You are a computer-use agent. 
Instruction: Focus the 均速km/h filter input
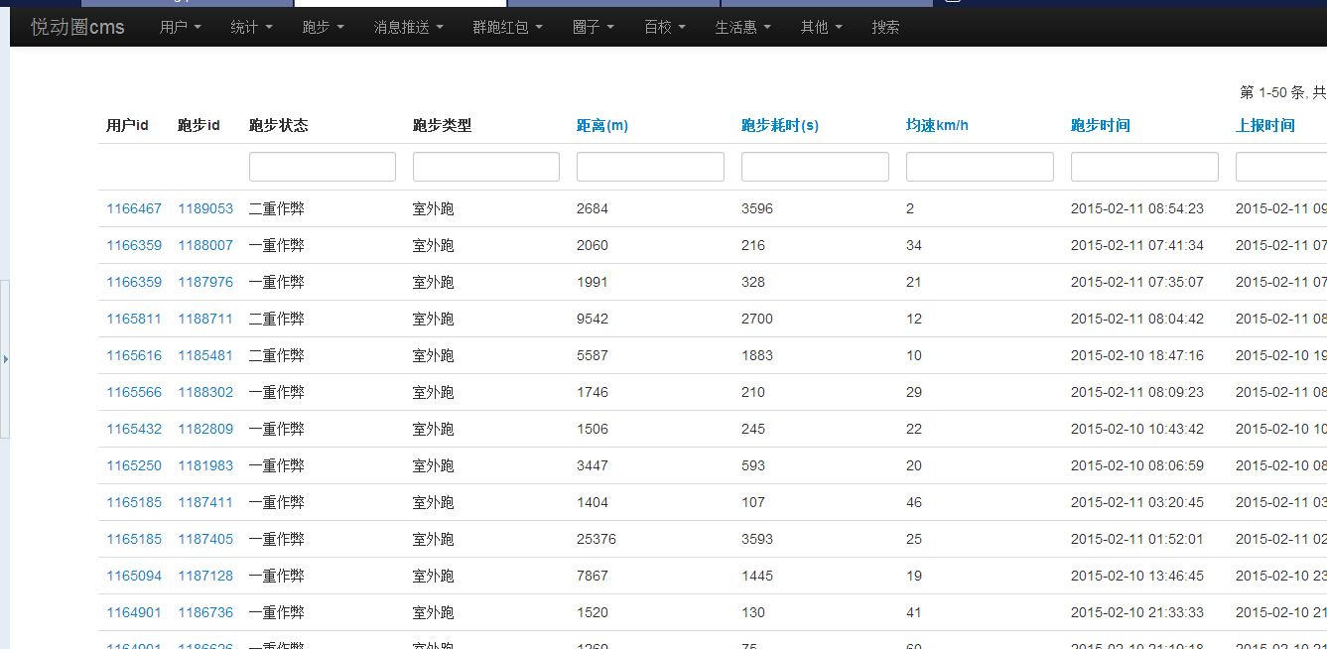(980, 167)
